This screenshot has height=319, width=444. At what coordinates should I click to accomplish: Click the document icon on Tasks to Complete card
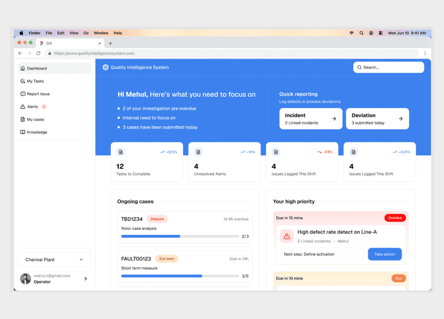(120, 152)
